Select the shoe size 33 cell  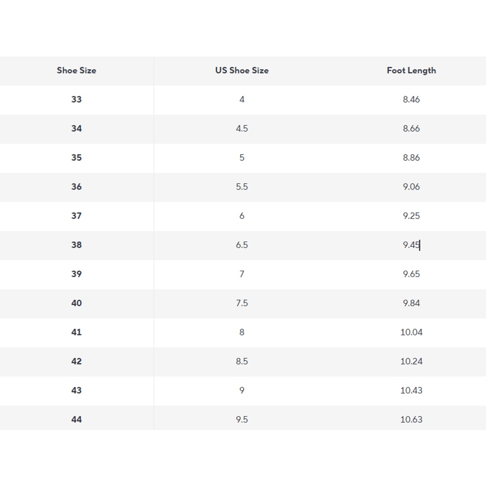(x=76, y=100)
